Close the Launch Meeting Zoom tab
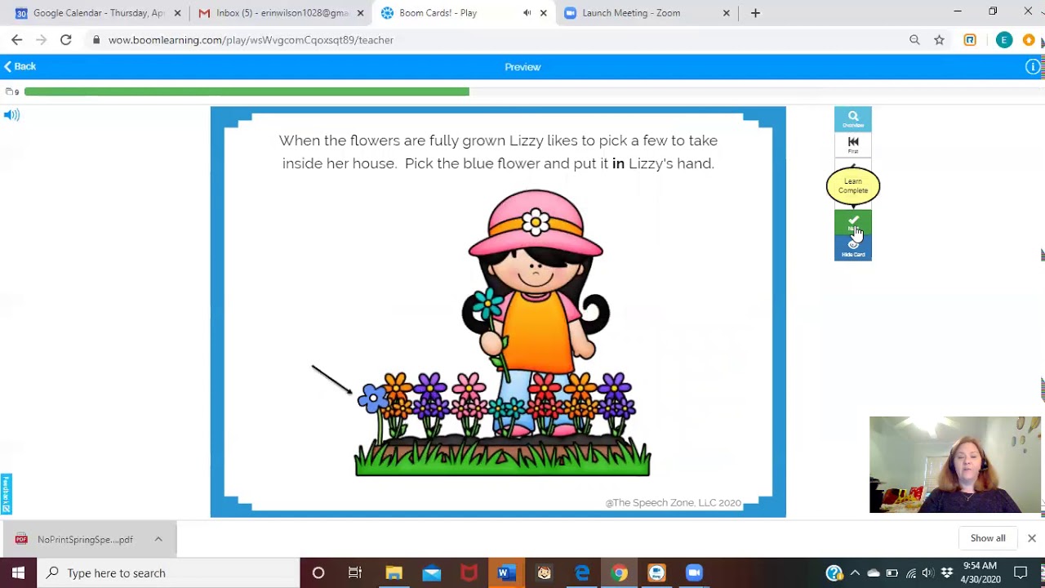This screenshot has width=1045, height=588. coord(727,13)
